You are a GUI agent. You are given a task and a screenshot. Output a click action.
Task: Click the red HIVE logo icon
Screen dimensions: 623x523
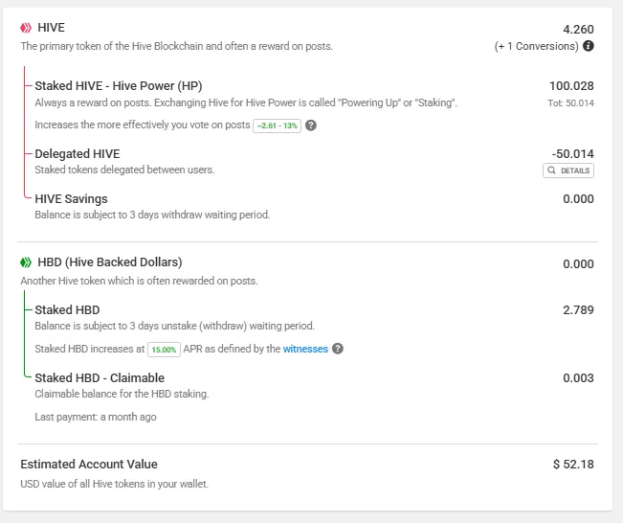click(26, 28)
